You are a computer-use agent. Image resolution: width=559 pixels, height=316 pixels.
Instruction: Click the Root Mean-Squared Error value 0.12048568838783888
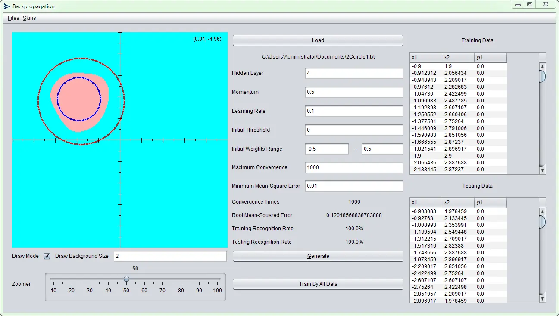coord(354,215)
